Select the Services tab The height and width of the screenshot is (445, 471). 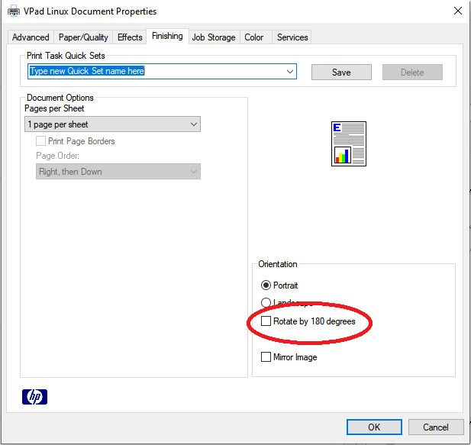tap(292, 37)
